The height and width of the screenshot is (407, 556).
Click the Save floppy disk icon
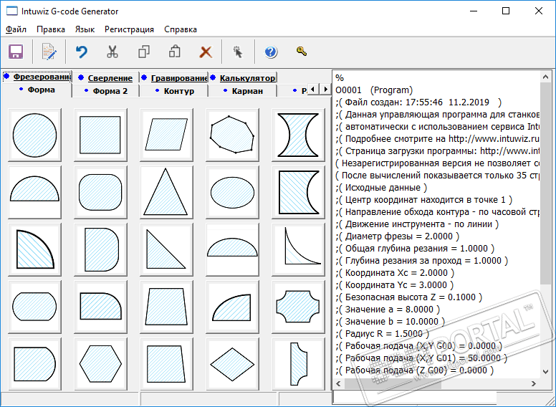point(16,52)
